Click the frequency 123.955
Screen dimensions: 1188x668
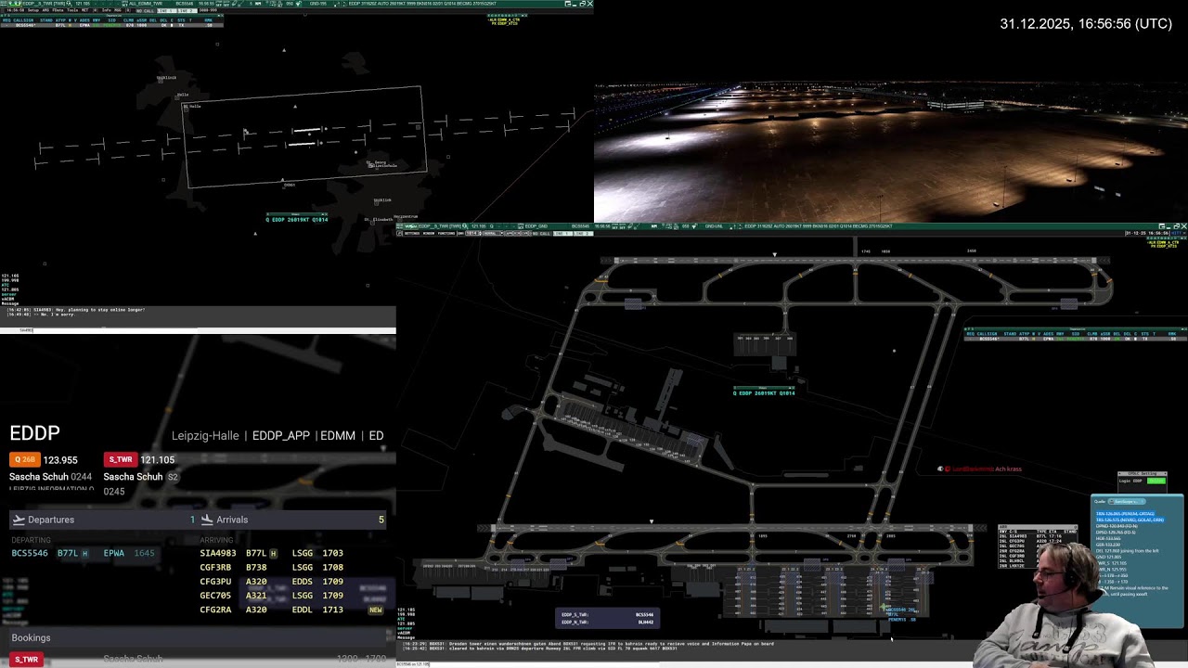click(60, 459)
